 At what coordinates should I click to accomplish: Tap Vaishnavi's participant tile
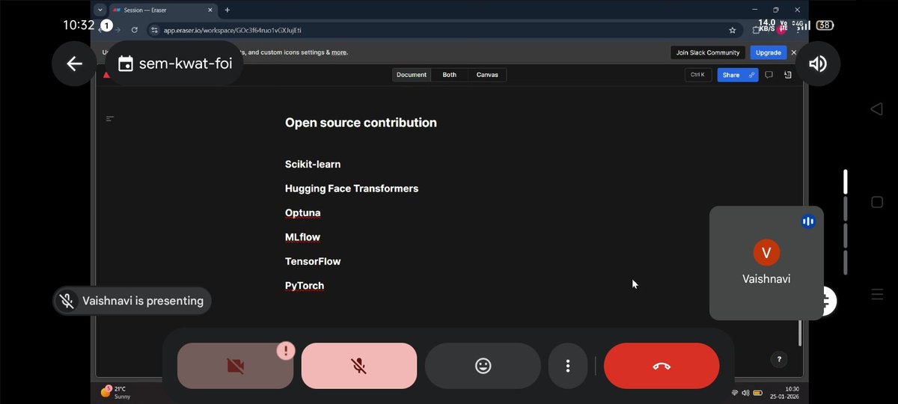click(766, 263)
